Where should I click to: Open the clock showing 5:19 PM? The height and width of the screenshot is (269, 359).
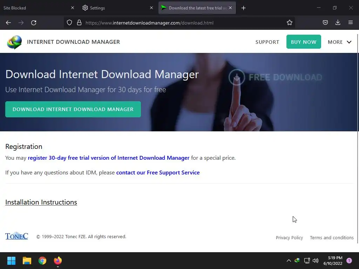(x=333, y=261)
